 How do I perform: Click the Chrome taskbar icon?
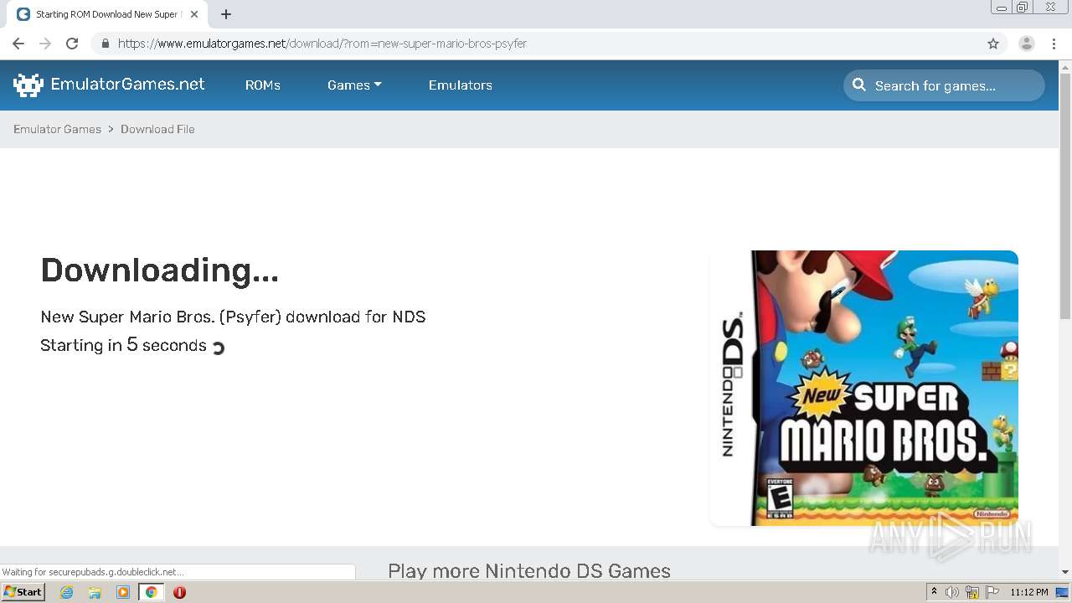coord(151,592)
